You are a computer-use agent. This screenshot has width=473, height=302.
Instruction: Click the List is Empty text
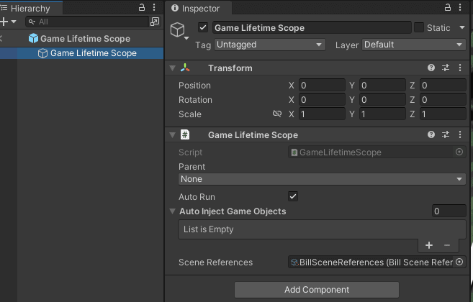click(x=209, y=229)
